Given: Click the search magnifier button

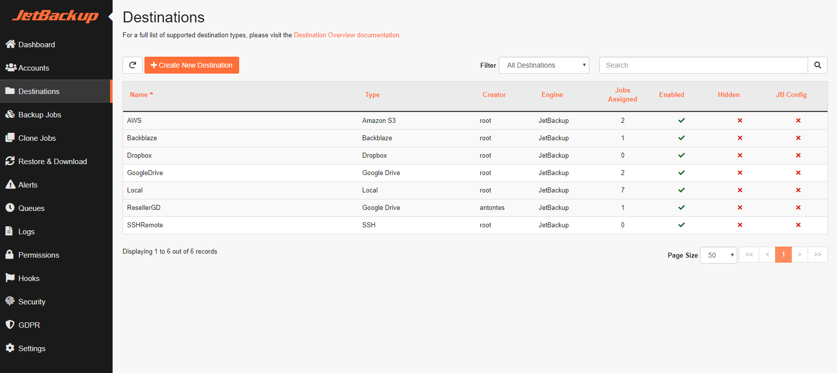Looking at the screenshot, I should pyautogui.click(x=818, y=65).
